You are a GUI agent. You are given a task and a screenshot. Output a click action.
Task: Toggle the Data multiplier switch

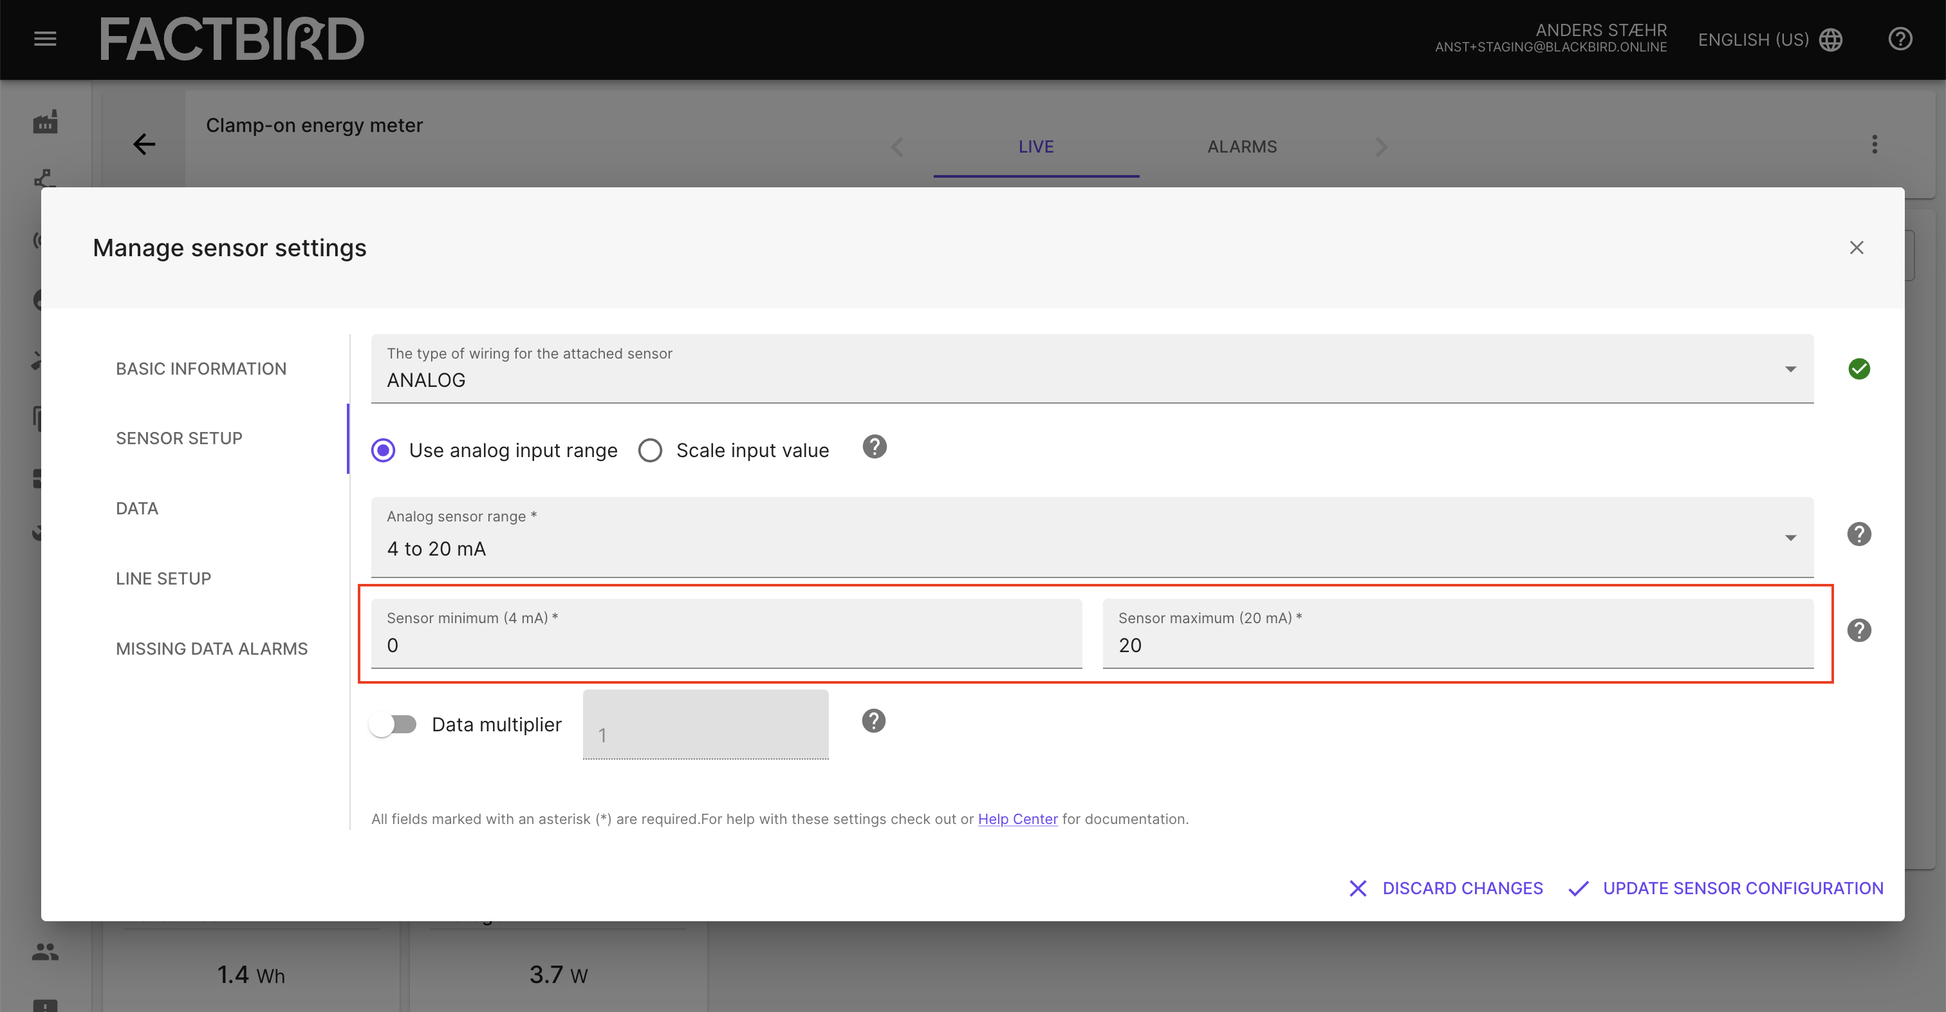pos(393,725)
